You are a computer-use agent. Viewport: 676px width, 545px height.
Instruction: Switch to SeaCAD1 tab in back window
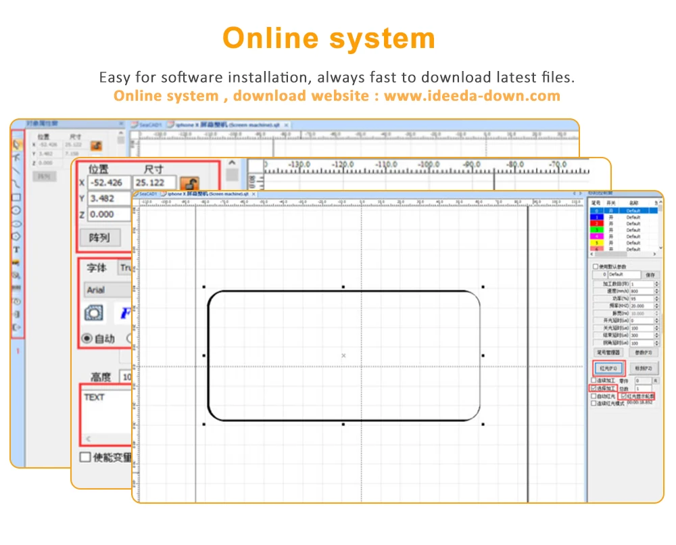coord(147,124)
